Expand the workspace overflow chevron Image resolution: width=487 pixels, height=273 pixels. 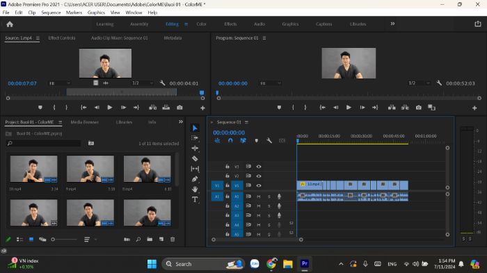(x=392, y=24)
